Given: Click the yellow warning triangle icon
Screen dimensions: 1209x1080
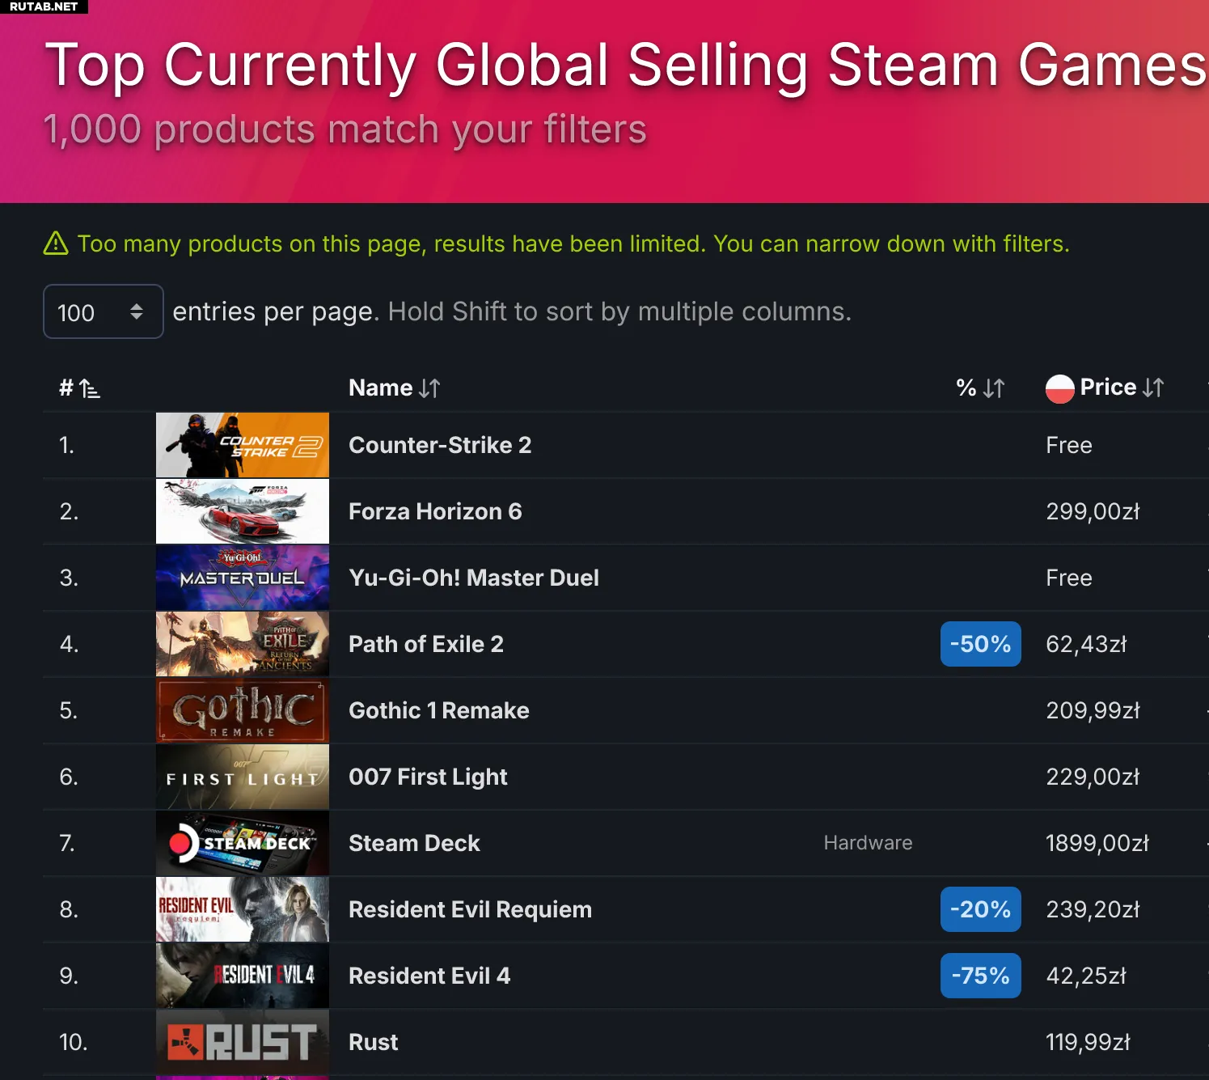Looking at the screenshot, I should pos(56,244).
